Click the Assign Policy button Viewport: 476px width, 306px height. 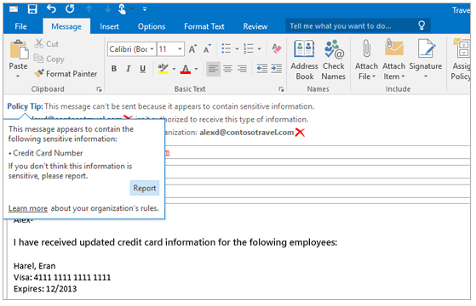(x=461, y=59)
